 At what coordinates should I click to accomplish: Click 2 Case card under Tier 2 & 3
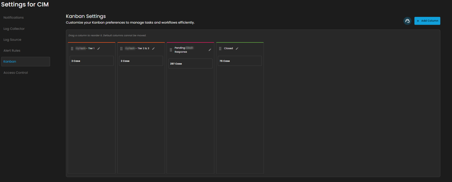(141, 61)
